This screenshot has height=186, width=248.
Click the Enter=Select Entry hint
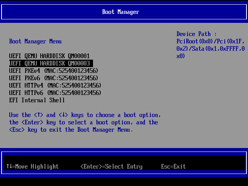click(112, 166)
